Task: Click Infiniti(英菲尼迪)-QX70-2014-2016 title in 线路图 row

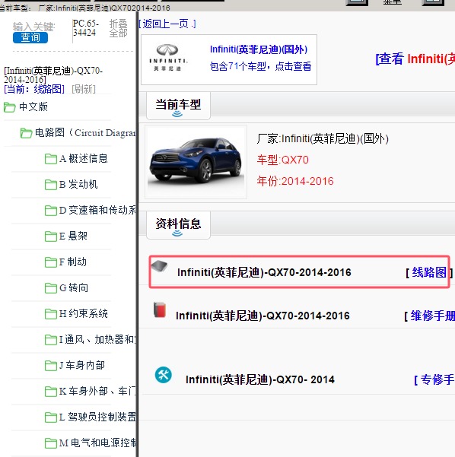Action: coord(264,272)
